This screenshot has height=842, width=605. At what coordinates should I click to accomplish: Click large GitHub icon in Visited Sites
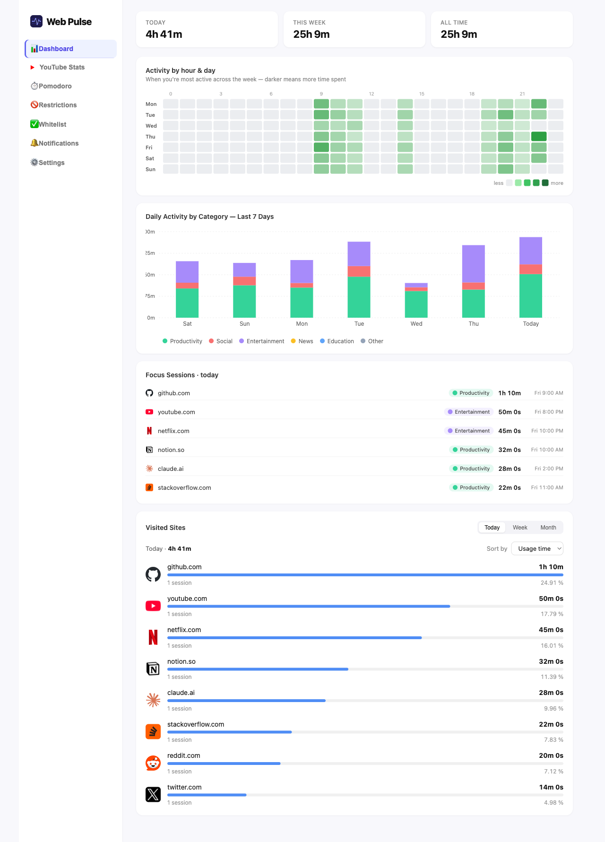click(153, 574)
